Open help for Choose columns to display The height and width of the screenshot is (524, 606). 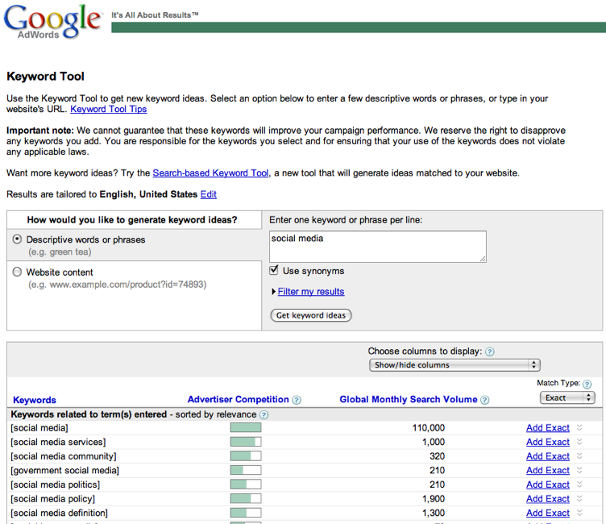490,351
